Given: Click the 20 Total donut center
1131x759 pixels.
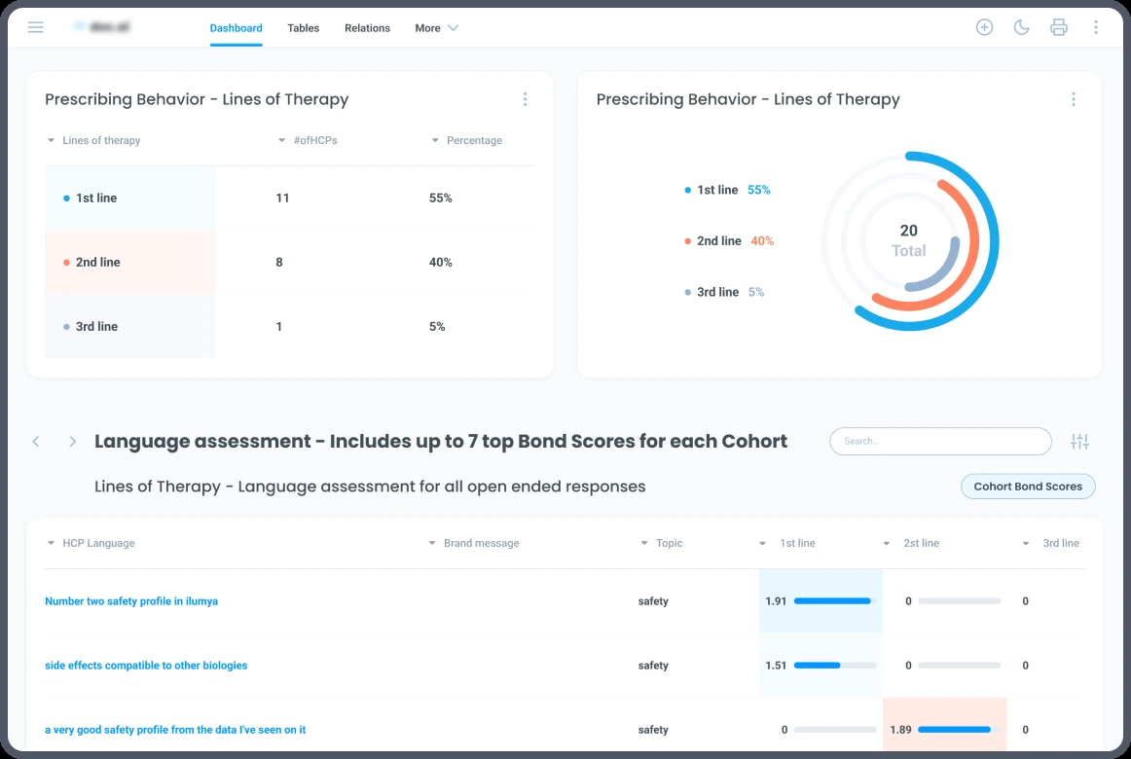Looking at the screenshot, I should [909, 240].
